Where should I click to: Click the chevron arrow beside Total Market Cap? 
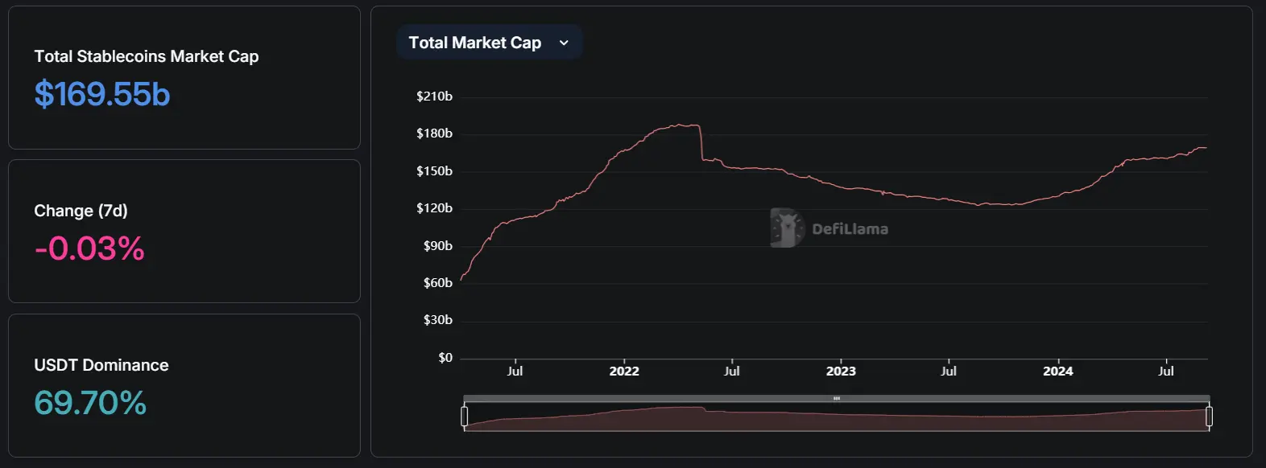click(x=564, y=43)
